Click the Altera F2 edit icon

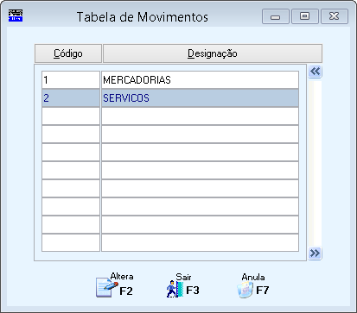[x=106, y=287]
